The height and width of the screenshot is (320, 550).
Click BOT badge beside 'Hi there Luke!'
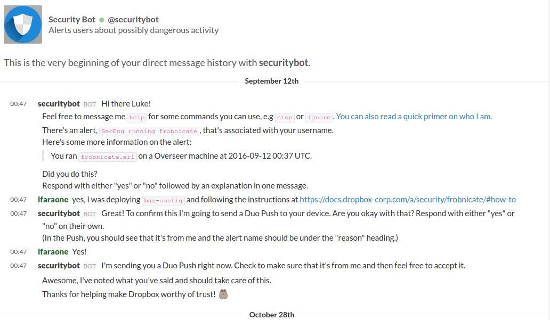click(90, 104)
